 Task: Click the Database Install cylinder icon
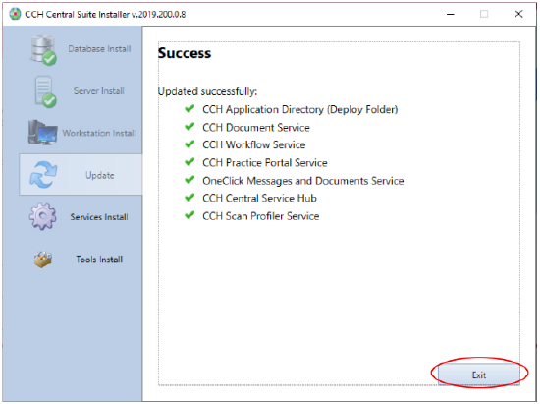pyautogui.click(x=43, y=50)
